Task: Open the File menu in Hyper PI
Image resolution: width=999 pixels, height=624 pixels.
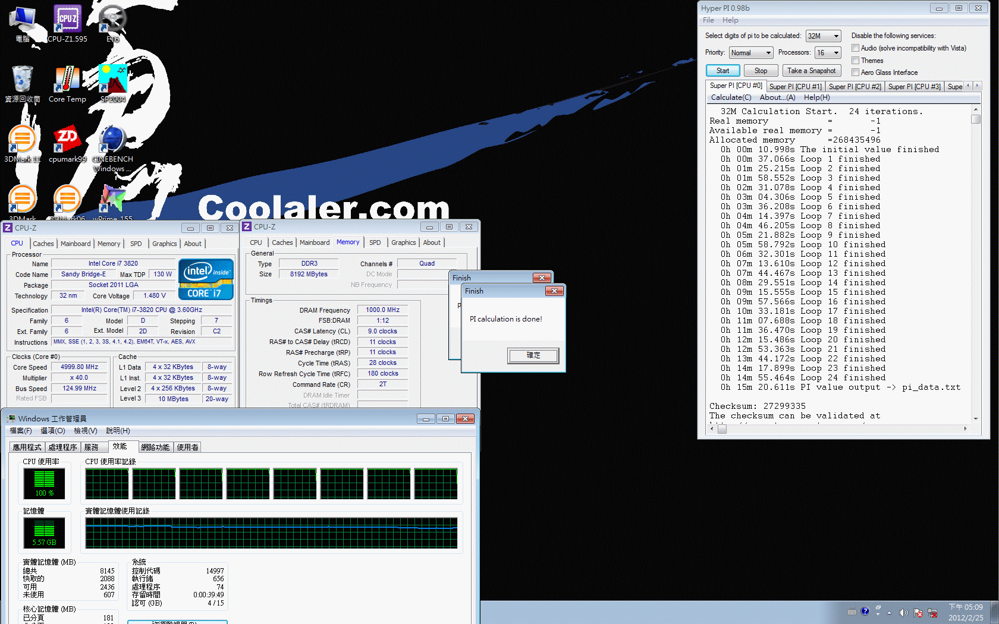Action: click(x=708, y=20)
